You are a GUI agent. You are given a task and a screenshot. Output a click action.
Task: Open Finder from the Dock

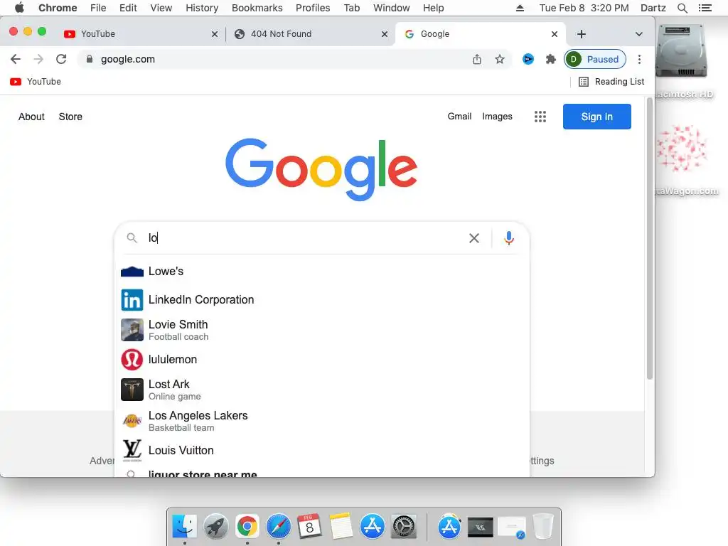184,526
